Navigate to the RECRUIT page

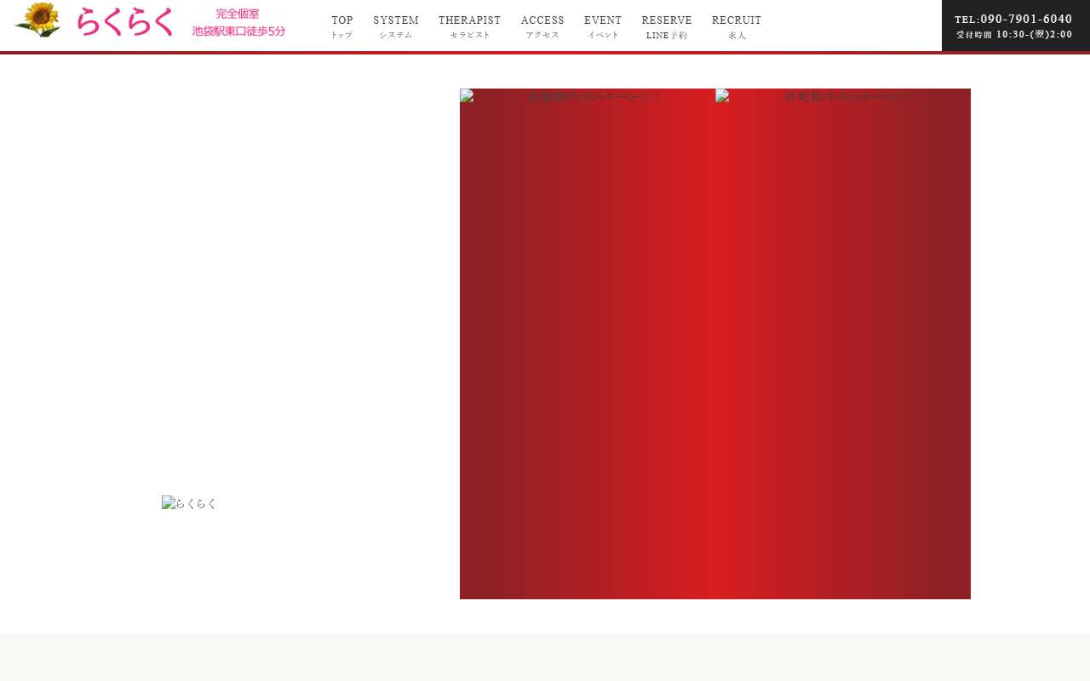pyautogui.click(x=737, y=26)
